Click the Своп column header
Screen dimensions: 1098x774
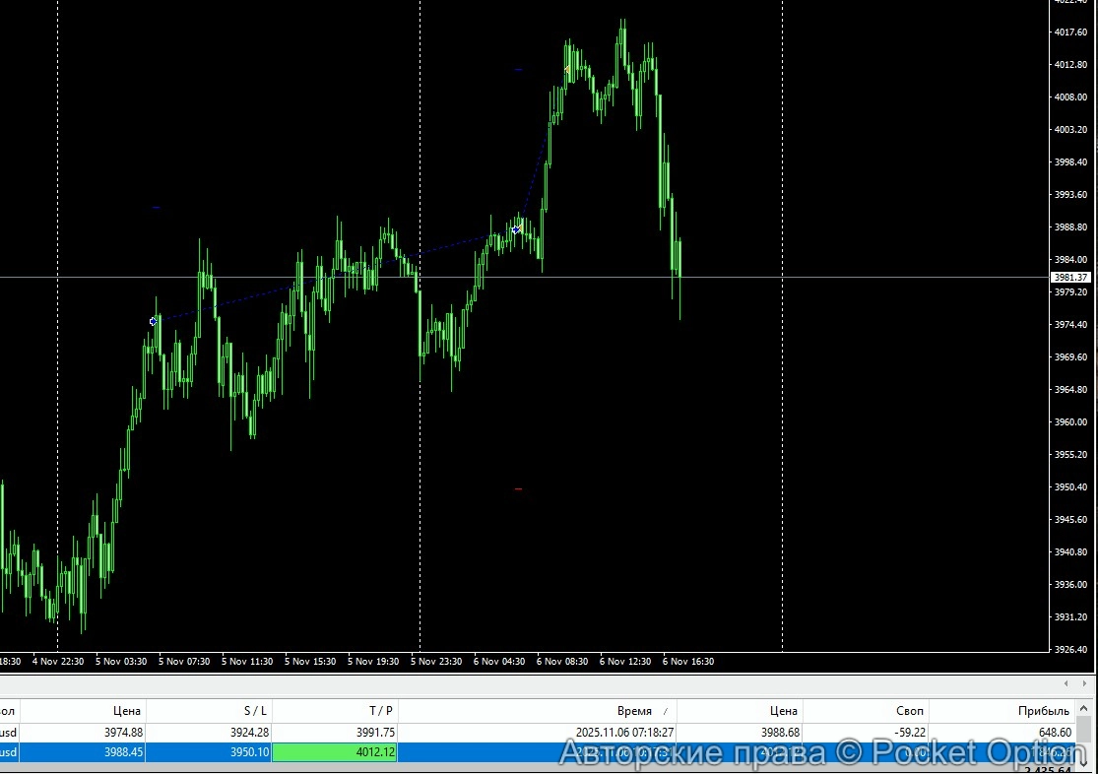(x=909, y=710)
